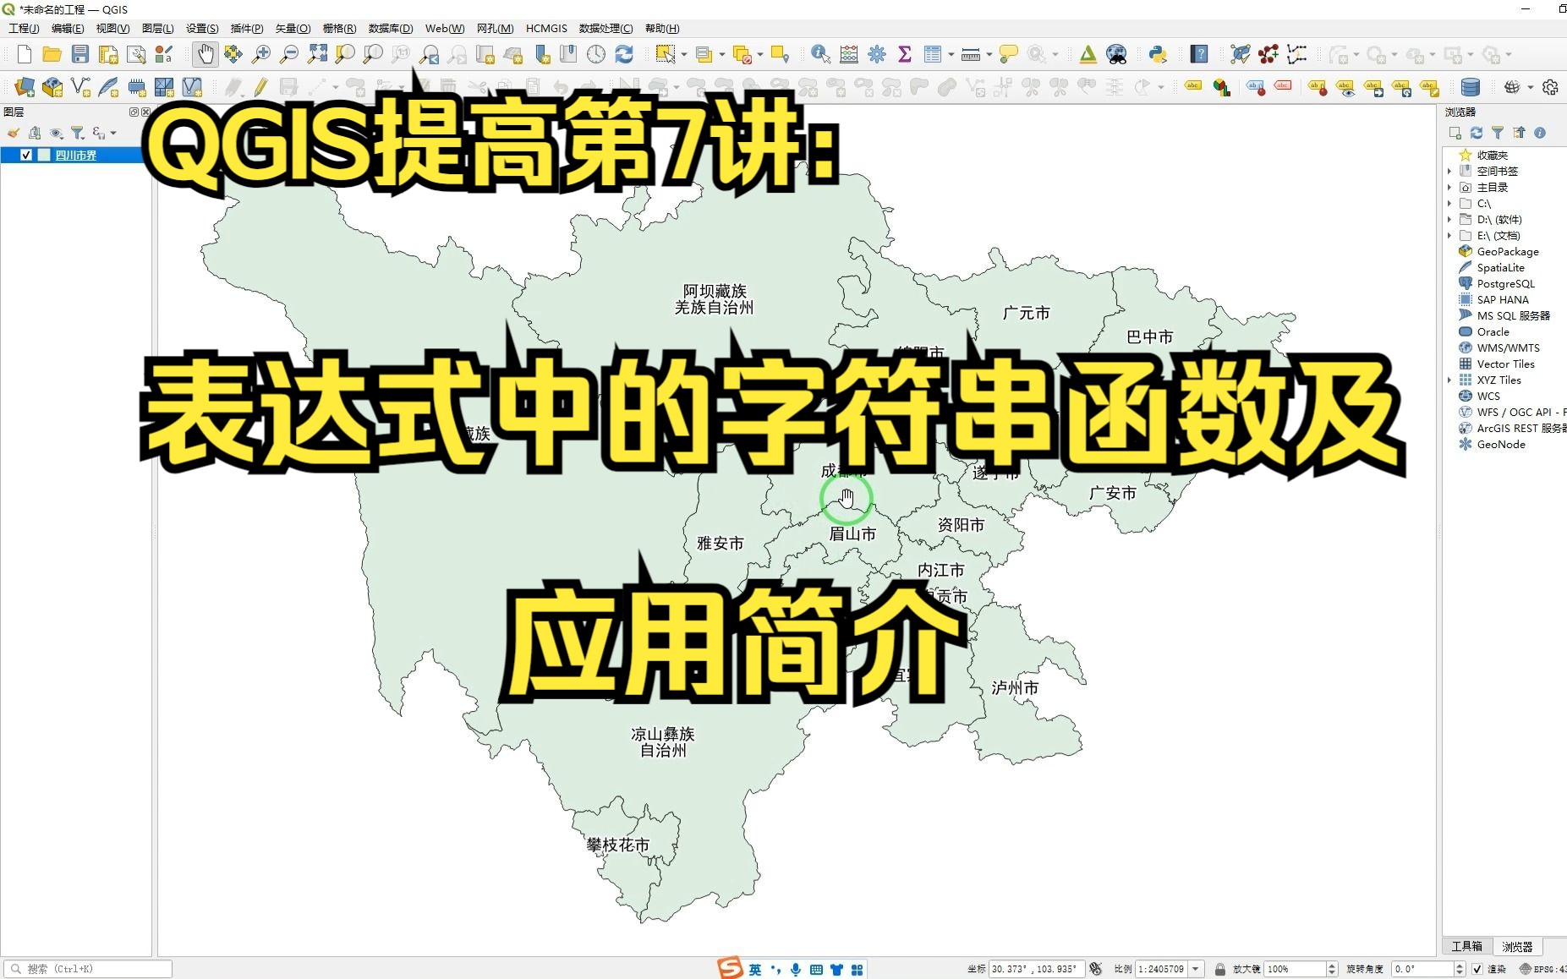Image resolution: width=1567 pixels, height=979 pixels.
Task: Uncheck visibility of 四川市界 layer
Action: pyautogui.click(x=25, y=155)
